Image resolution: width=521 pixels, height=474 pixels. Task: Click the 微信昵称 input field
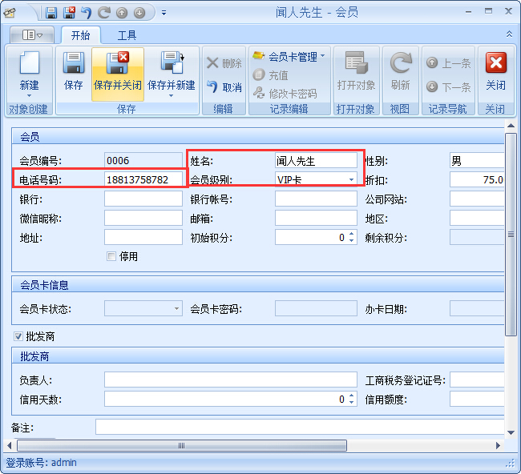coord(143,218)
